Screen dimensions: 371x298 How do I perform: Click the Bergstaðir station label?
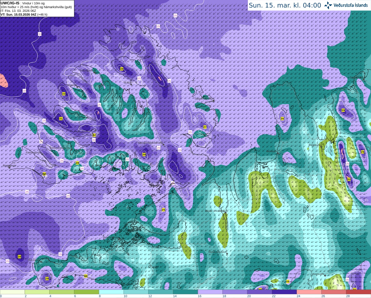314,145
